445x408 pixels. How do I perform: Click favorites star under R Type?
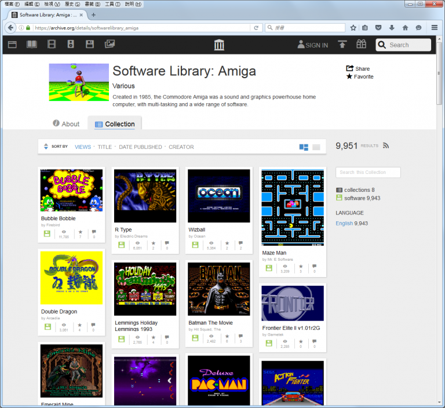153,243
